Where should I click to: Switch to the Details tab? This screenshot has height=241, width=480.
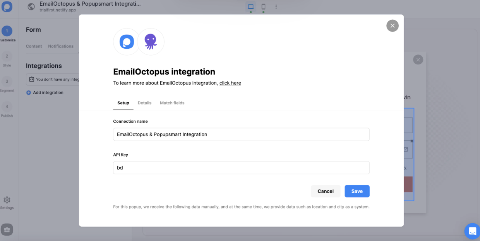click(144, 103)
